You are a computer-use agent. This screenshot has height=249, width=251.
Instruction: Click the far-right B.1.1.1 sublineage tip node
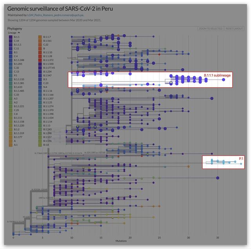click(x=224, y=80)
